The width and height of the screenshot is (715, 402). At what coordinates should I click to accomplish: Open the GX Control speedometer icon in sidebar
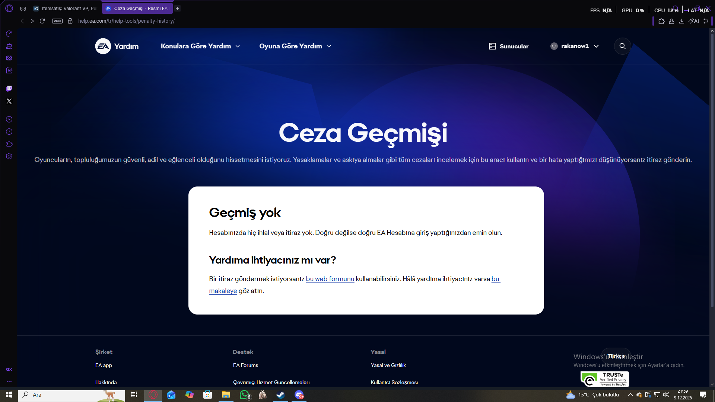point(9,34)
